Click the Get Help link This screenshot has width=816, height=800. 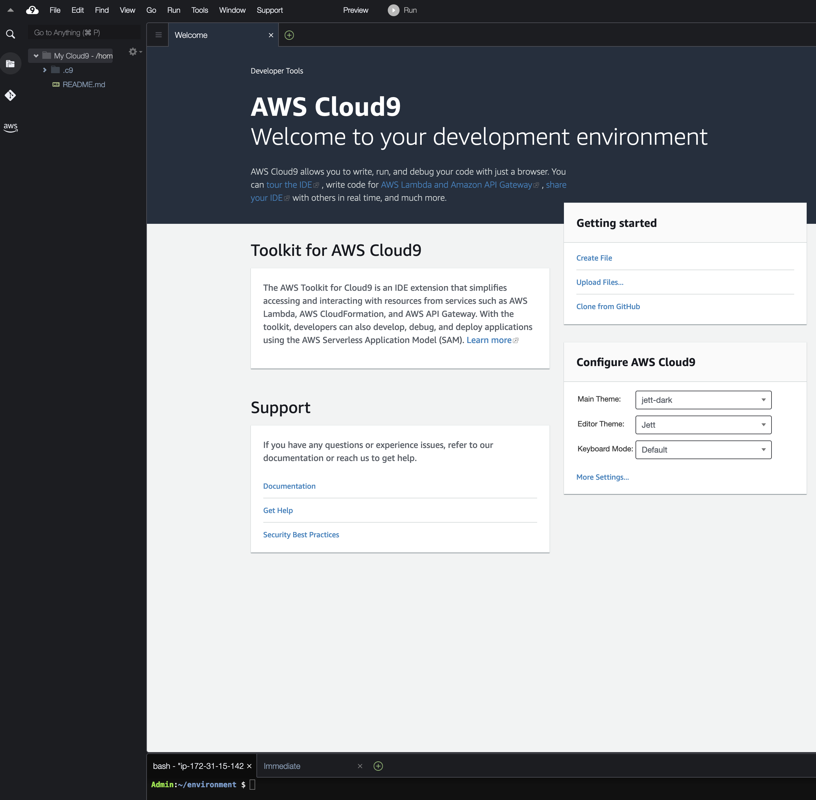click(x=278, y=511)
